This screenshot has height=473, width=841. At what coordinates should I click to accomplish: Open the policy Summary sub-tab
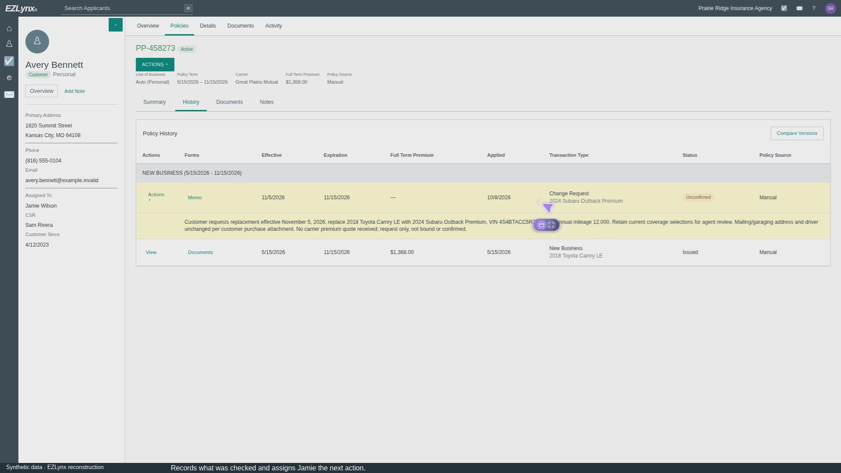point(155,102)
